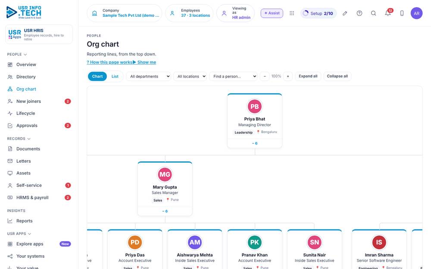
Task: Open Setup 2/10 progress indicator
Action: [x=319, y=13]
